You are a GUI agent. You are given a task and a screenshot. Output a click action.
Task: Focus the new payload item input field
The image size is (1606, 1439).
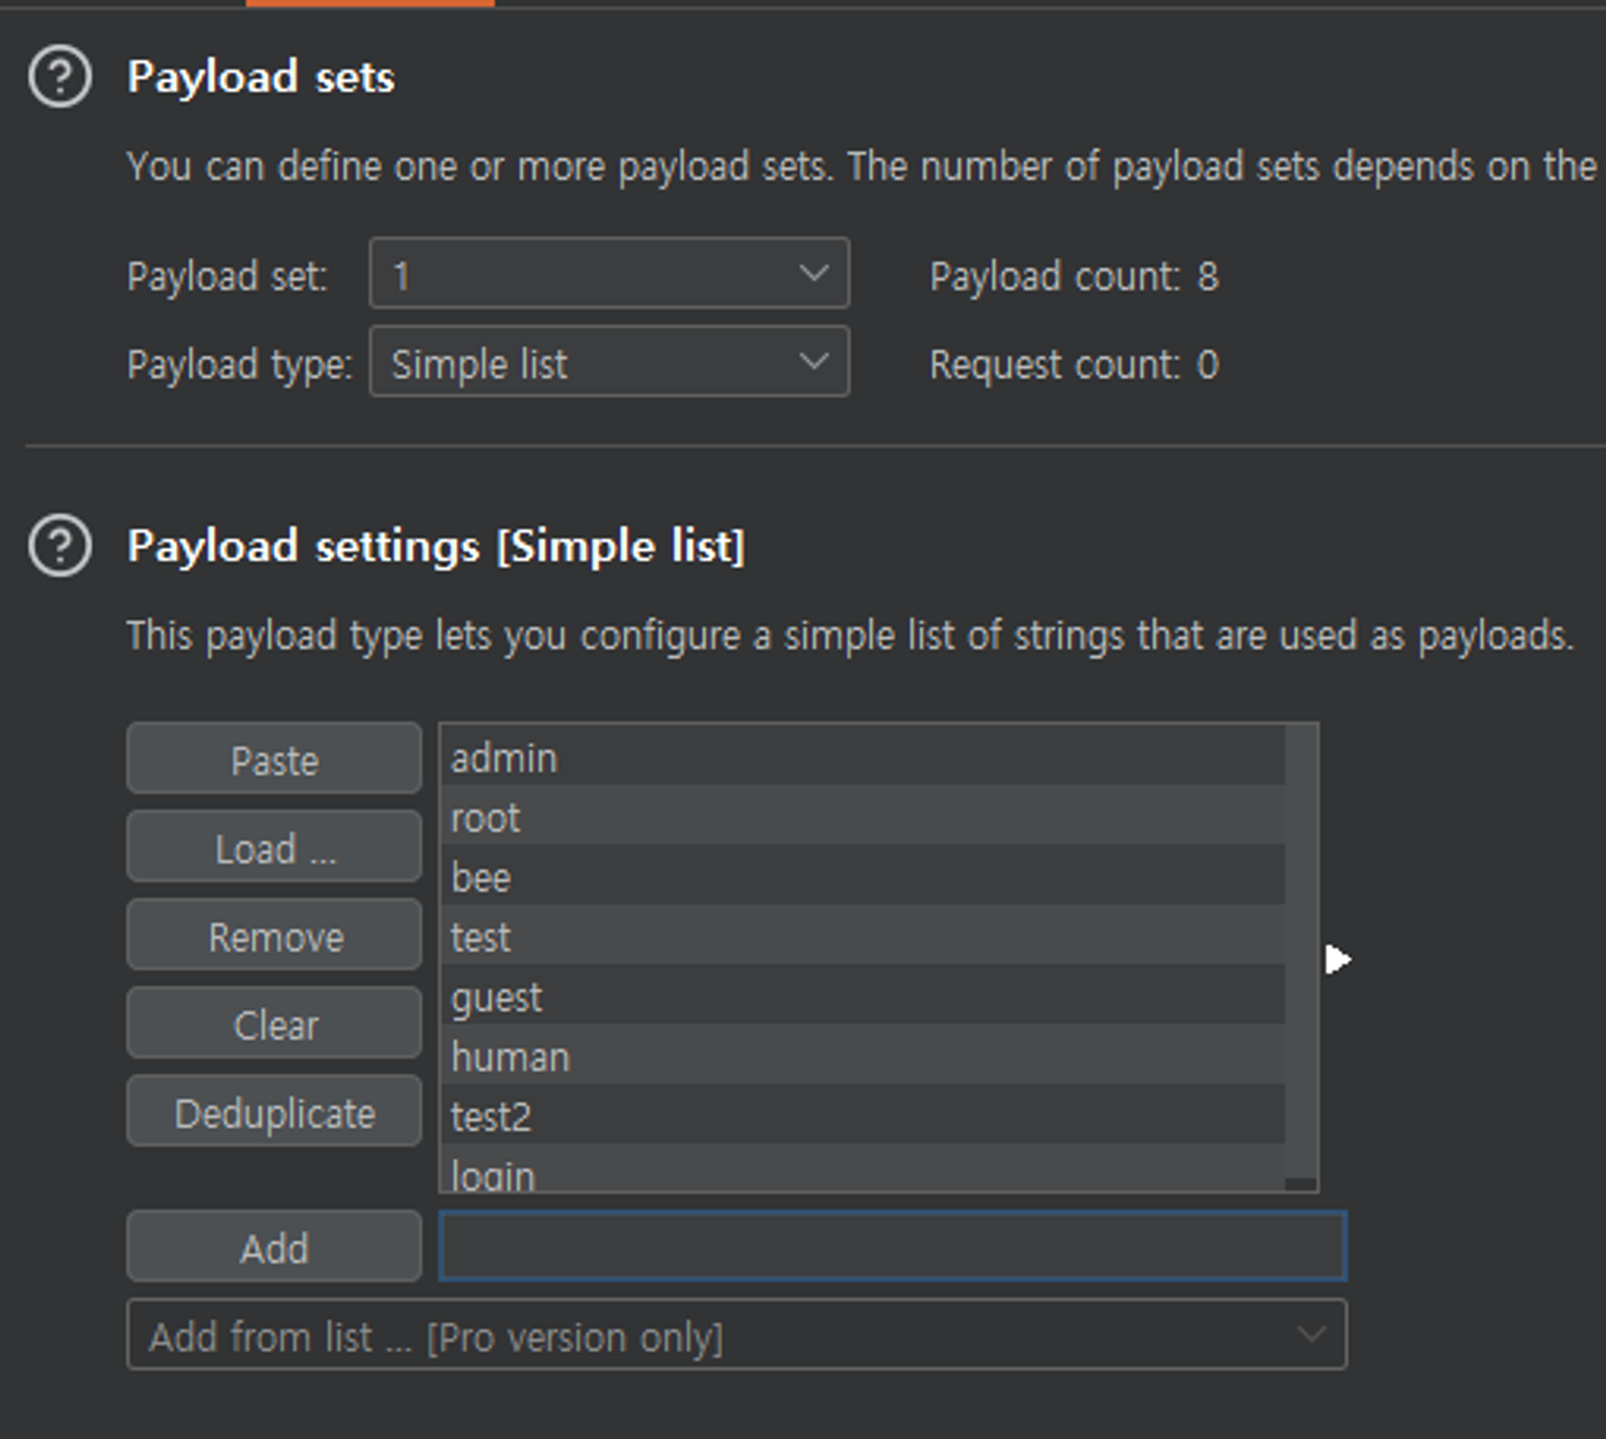tap(893, 1246)
